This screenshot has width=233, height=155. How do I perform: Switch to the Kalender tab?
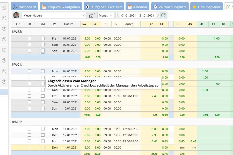pos(137,7)
